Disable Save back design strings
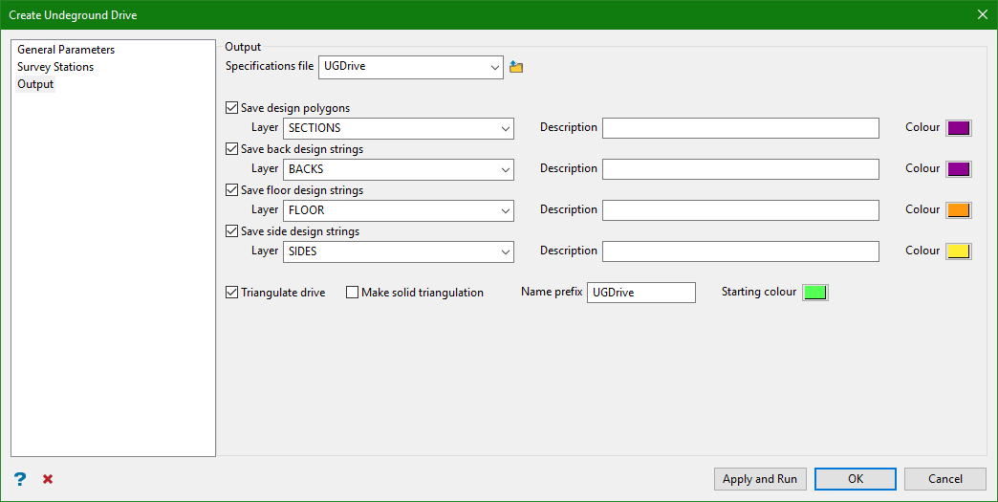The height and width of the screenshot is (502, 998). (231, 150)
